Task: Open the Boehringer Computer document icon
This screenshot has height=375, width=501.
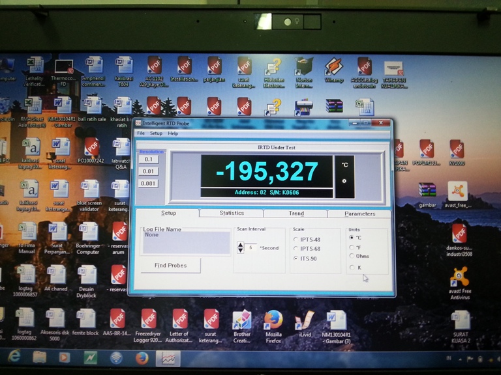Action: coord(88,233)
